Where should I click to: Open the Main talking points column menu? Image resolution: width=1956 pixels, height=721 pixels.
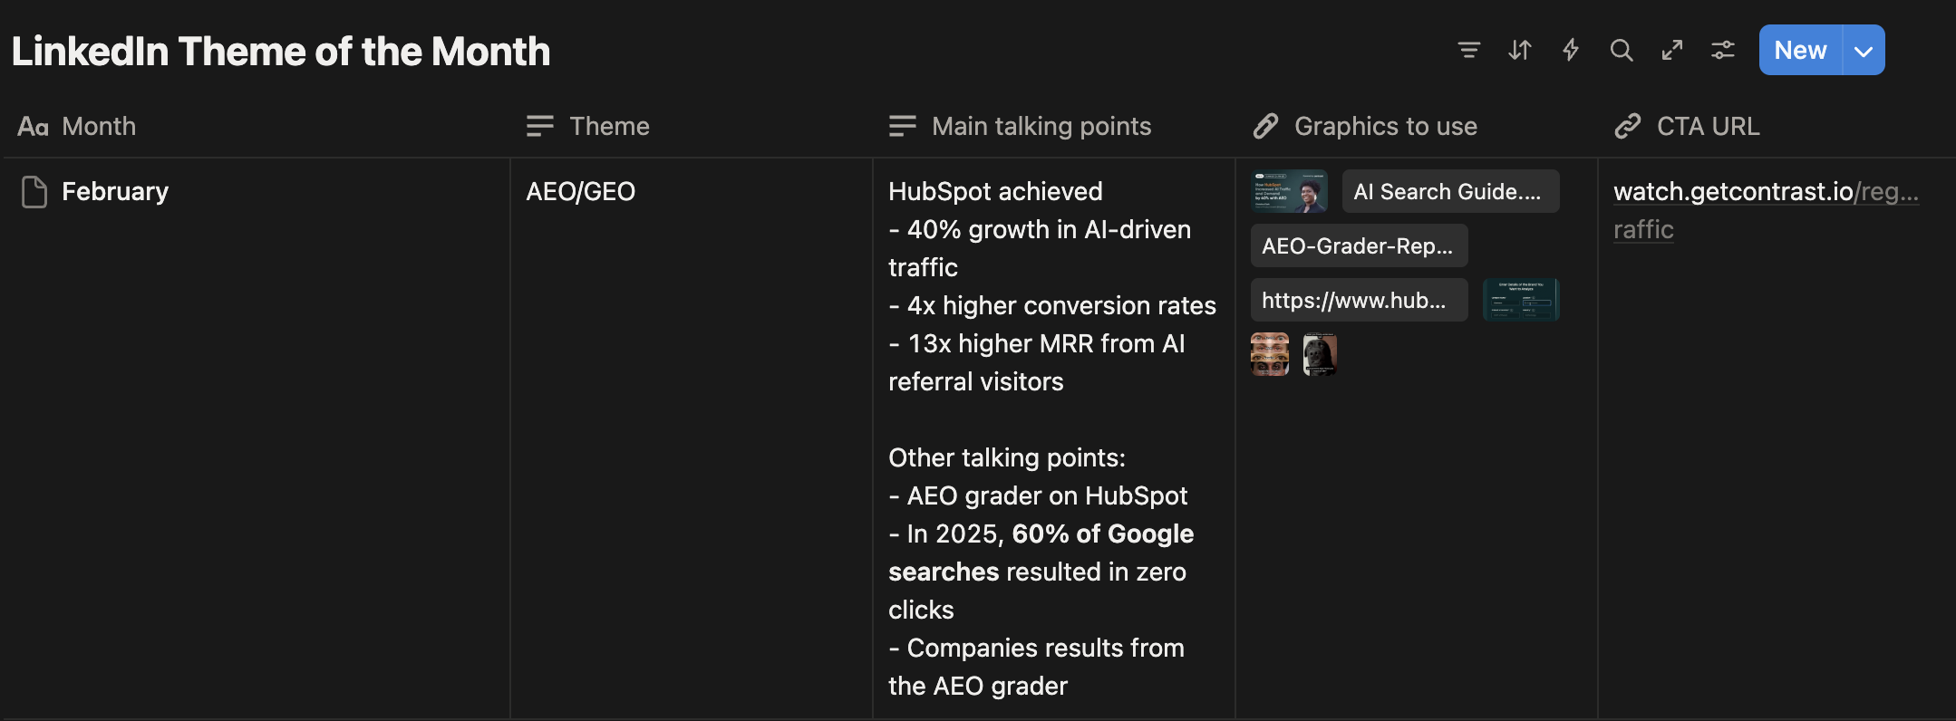1041,126
